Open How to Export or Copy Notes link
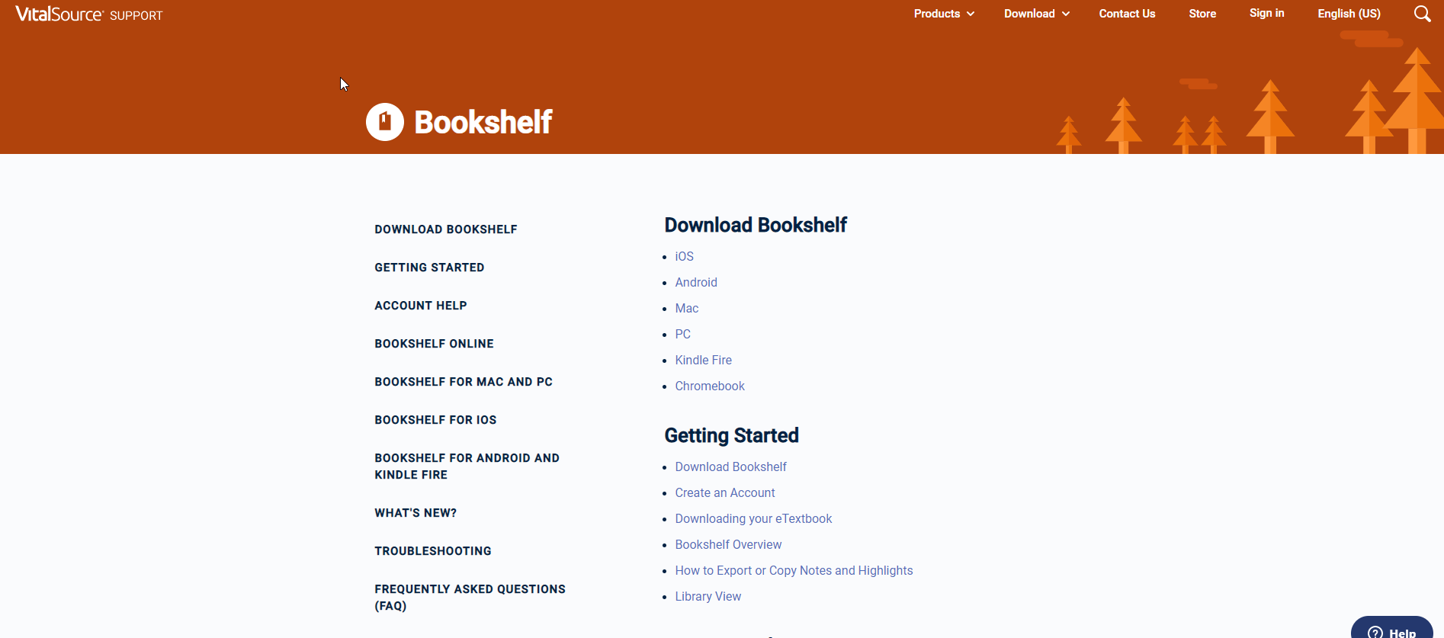The image size is (1444, 638). 794,571
